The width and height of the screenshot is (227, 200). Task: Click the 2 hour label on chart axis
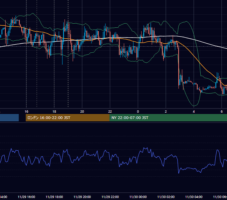tap(166, 112)
